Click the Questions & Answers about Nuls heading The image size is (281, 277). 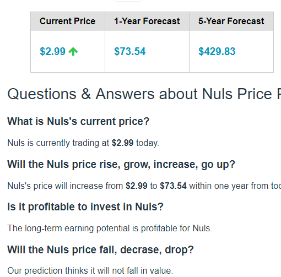click(144, 94)
